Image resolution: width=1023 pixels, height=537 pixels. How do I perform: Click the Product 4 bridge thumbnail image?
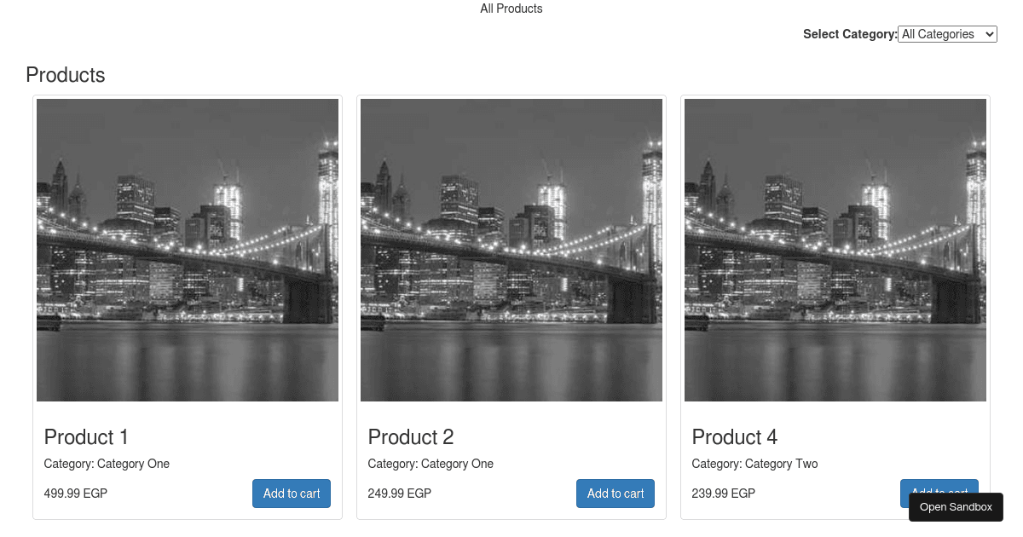point(835,250)
